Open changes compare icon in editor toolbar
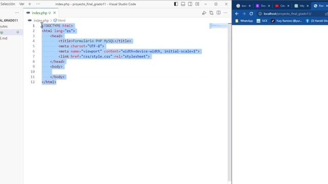This screenshot has height=184, width=328. coord(211,13)
